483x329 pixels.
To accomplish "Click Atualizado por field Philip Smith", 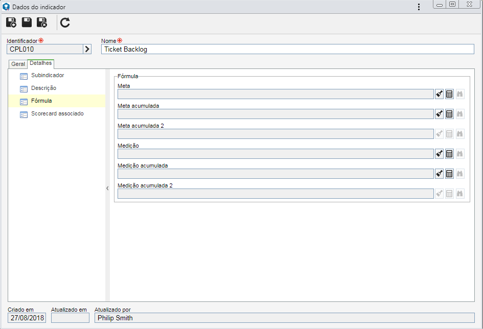I will coord(284,318).
